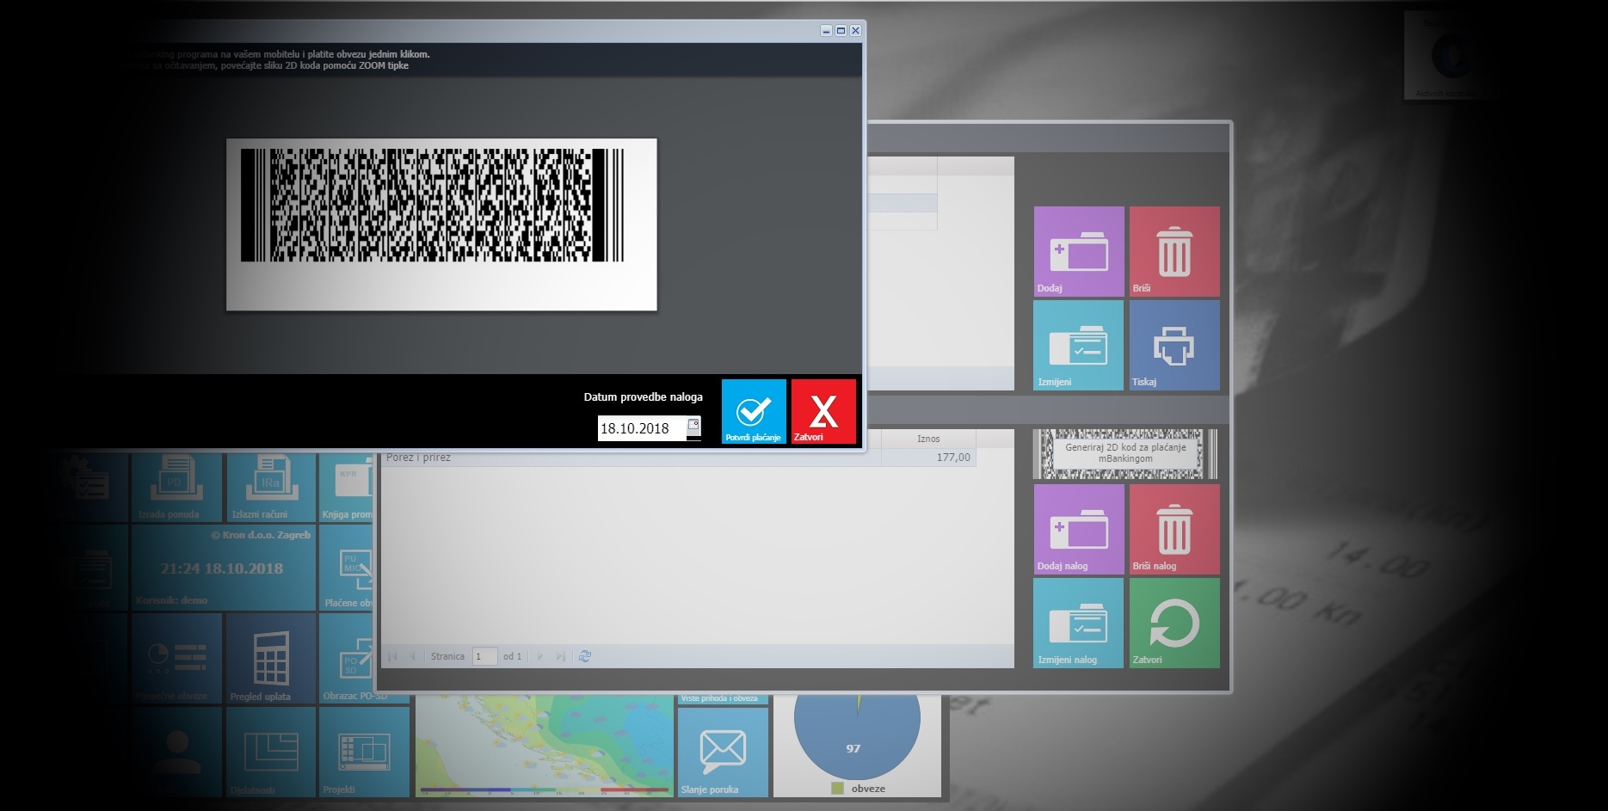
Task: Click the weather forecast map tile
Action: [x=544, y=746]
